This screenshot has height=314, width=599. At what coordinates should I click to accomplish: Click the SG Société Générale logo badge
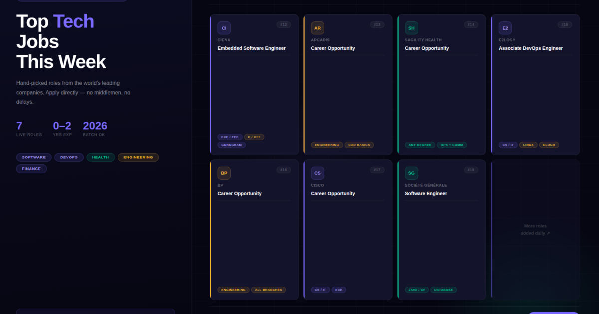pos(411,173)
